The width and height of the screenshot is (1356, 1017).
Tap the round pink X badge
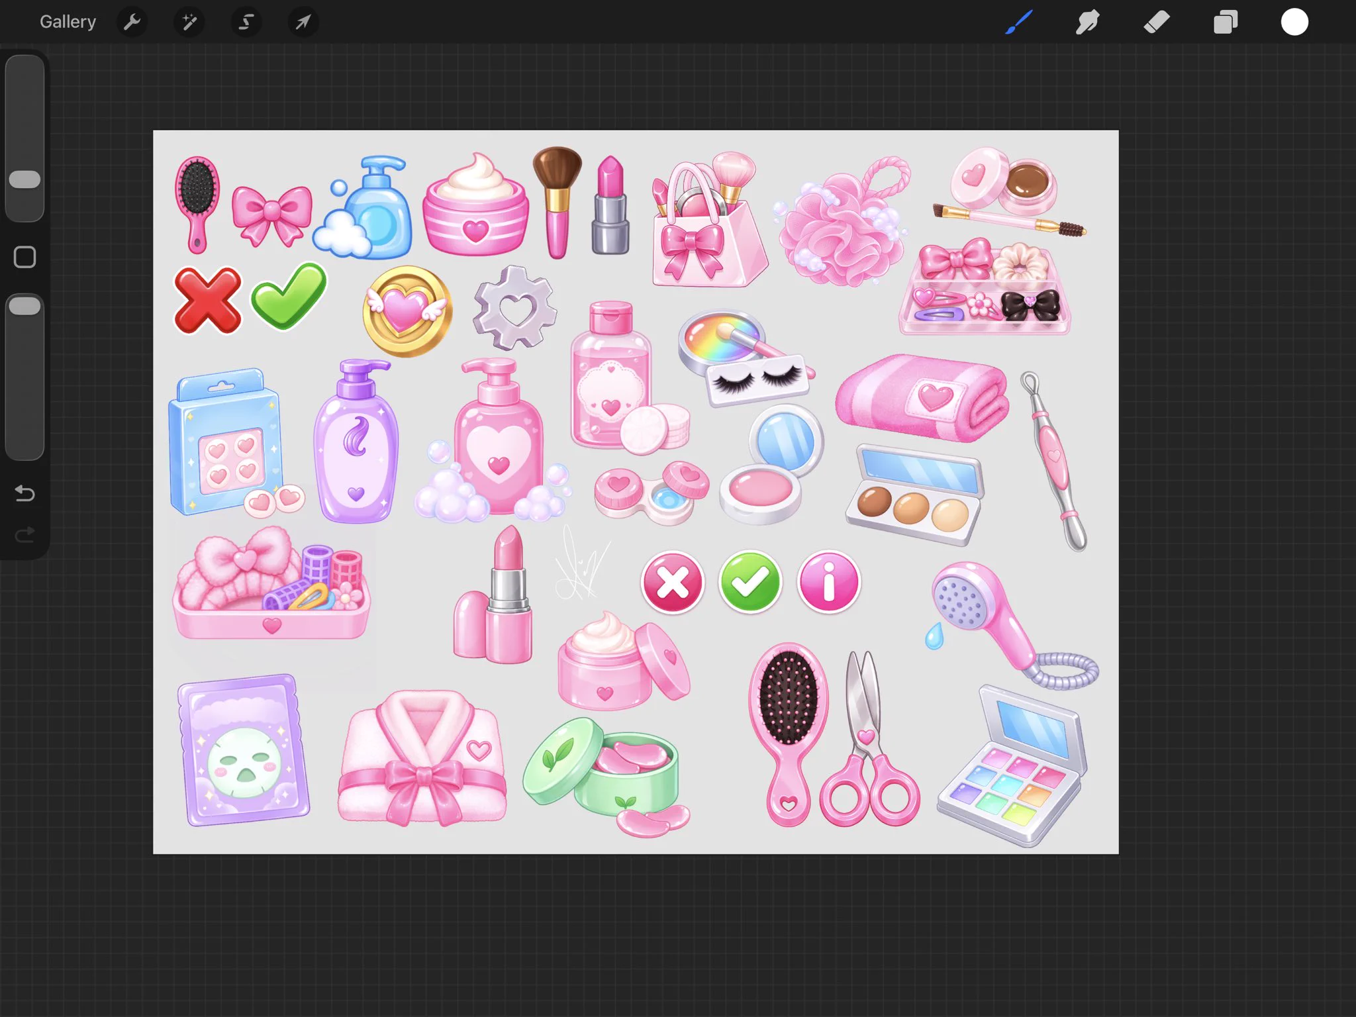pyautogui.click(x=673, y=583)
